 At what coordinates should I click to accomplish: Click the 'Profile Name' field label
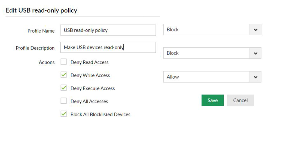click(x=41, y=31)
